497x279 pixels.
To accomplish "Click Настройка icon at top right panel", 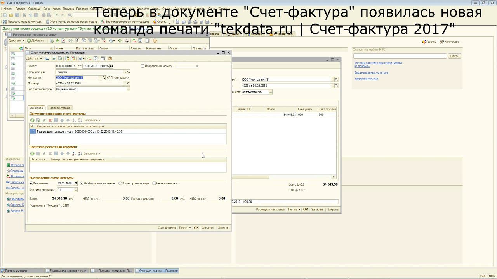I will pos(450,42).
